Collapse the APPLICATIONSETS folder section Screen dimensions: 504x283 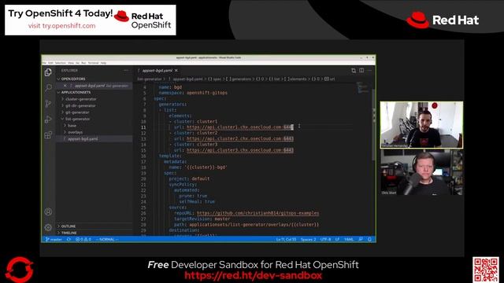coord(94,92)
